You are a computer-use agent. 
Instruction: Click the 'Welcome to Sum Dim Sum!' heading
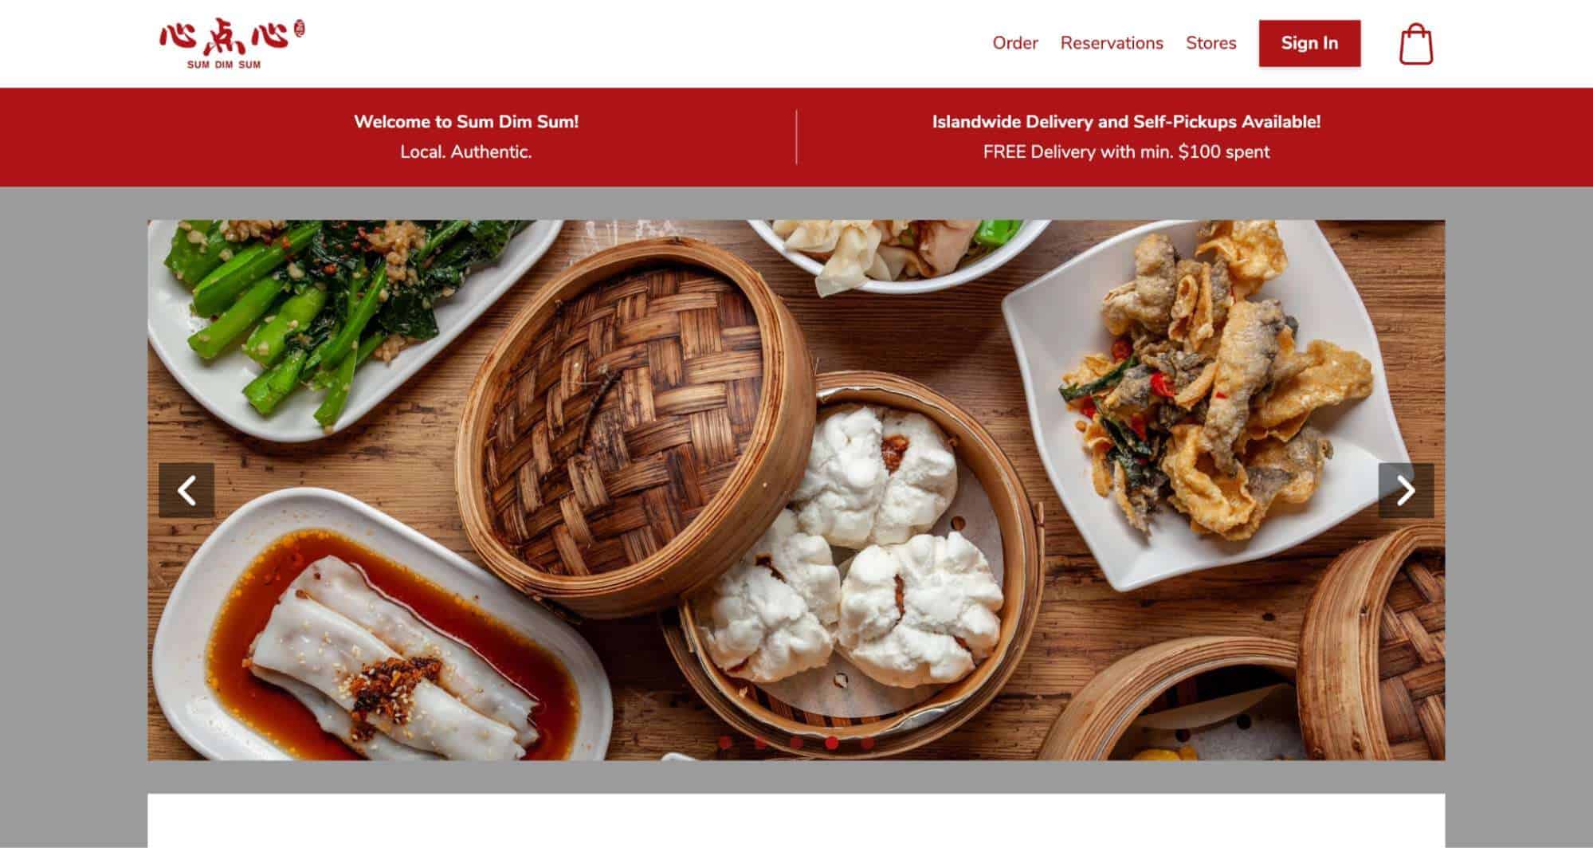pos(466,122)
